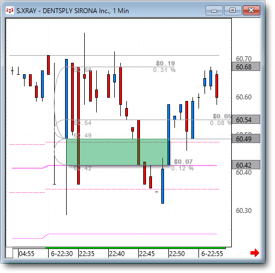Viewport: 275px width, 273px height.
Task: Click the 22:40 time axis label
Action: click(x=117, y=253)
